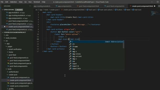Click 'create-post' in the breadcrumb path
The image size is (160, 90).
click(x=54, y=10)
